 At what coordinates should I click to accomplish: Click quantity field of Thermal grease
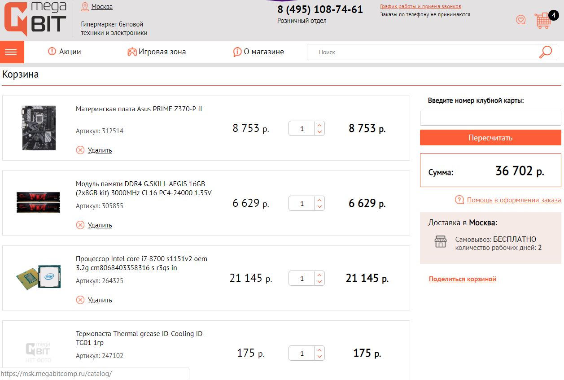(x=302, y=354)
